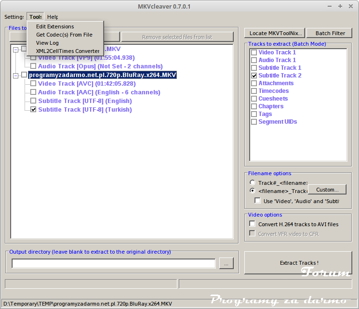Image resolution: width=359 pixels, height=309 pixels.
Task: Select View Log from Tools menu
Action: pyautogui.click(x=47, y=43)
